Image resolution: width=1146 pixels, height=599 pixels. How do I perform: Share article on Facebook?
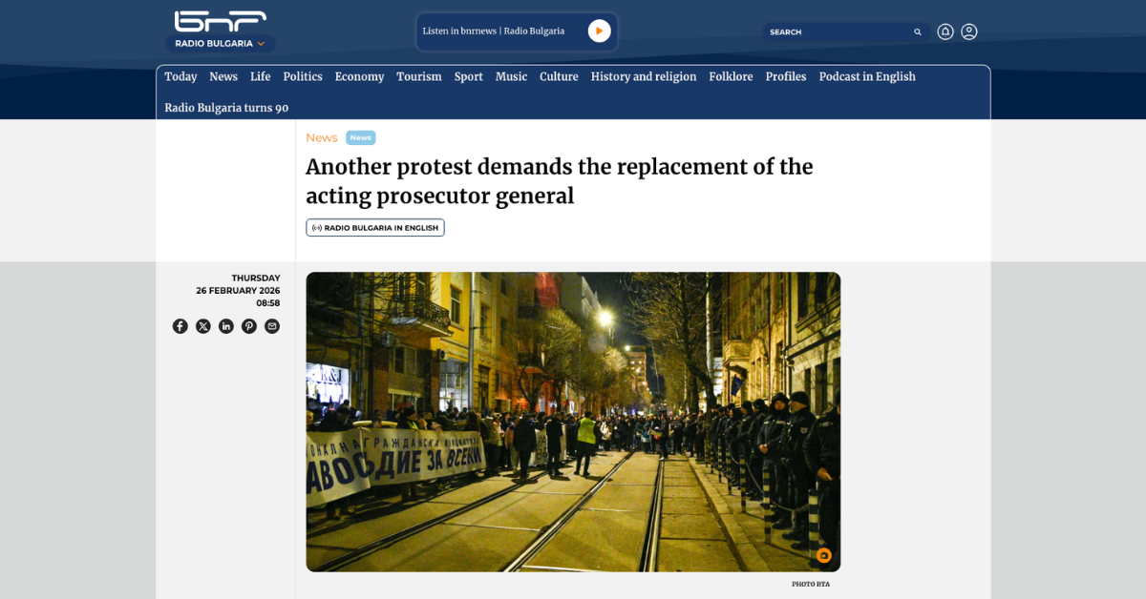click(x=180, y=326)
